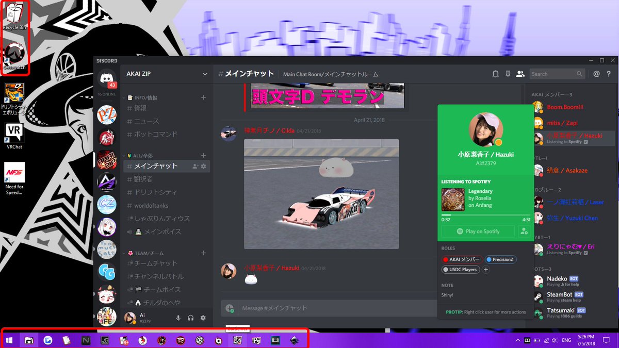Click AKAI メンバー red role tag
The height and width of the screenshot is (348, 619).
click(462, 259)
